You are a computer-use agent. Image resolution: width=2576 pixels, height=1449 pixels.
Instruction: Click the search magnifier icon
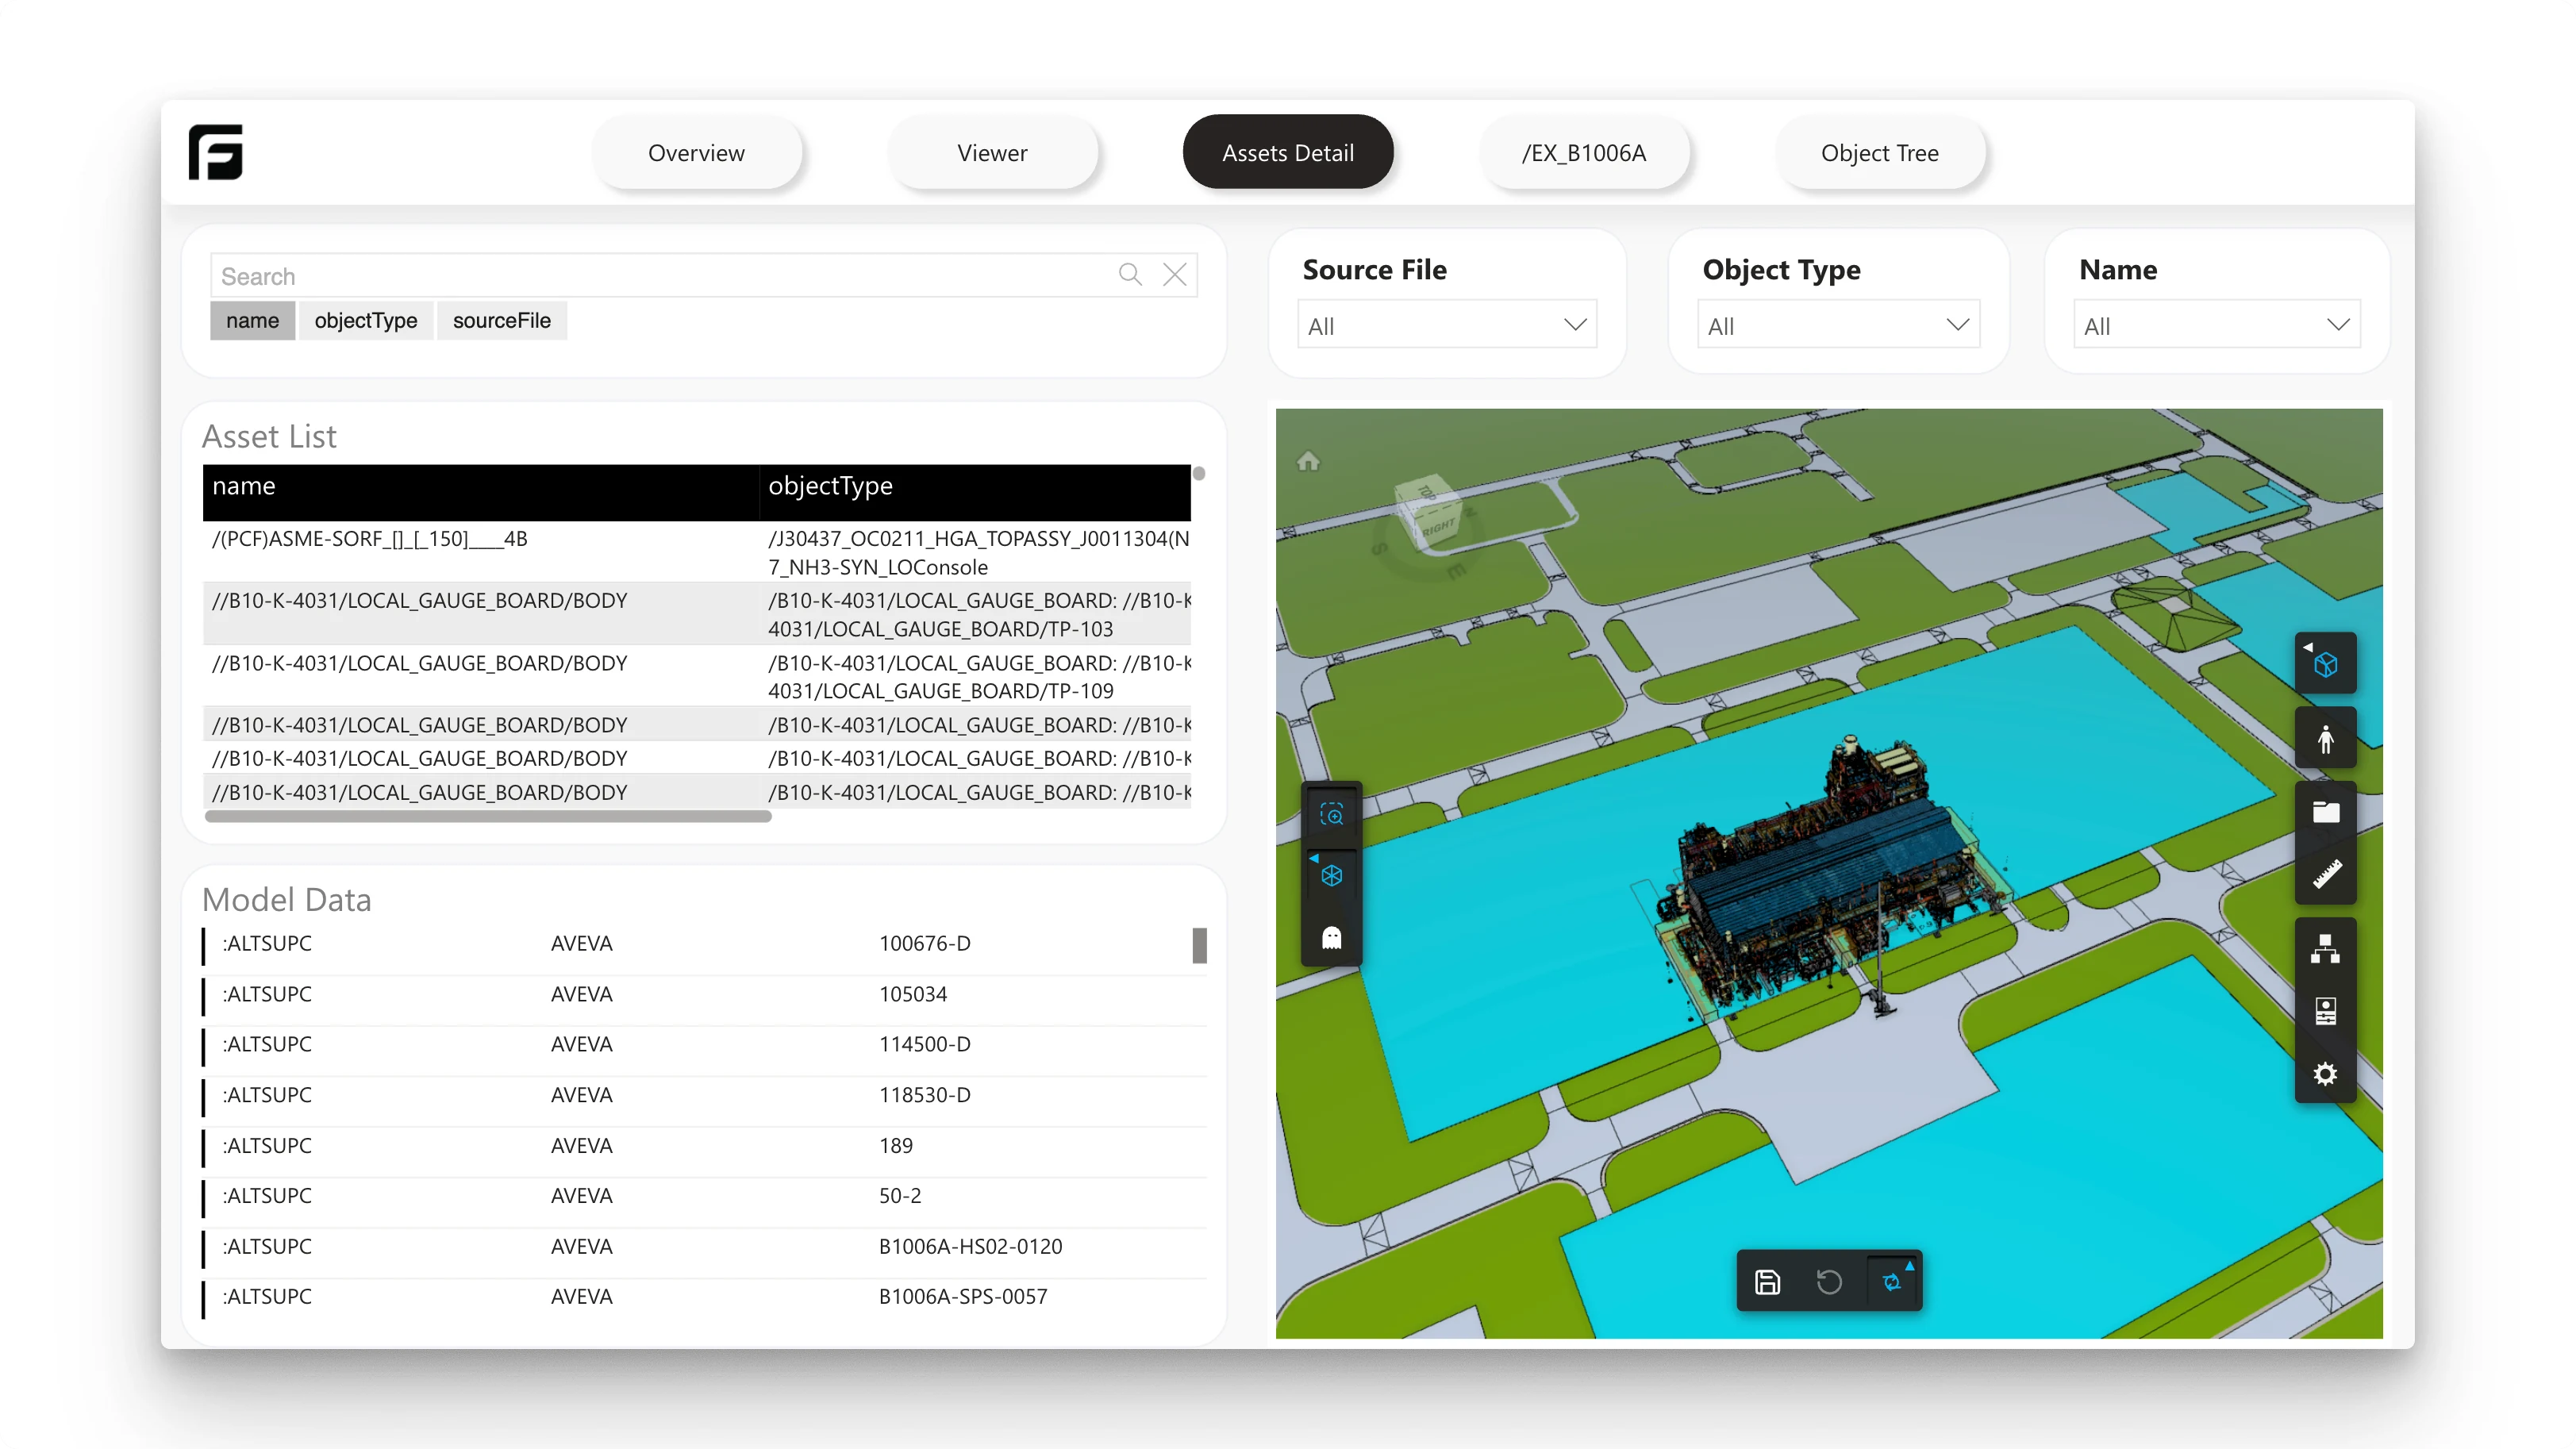(x=1130, y=275)
